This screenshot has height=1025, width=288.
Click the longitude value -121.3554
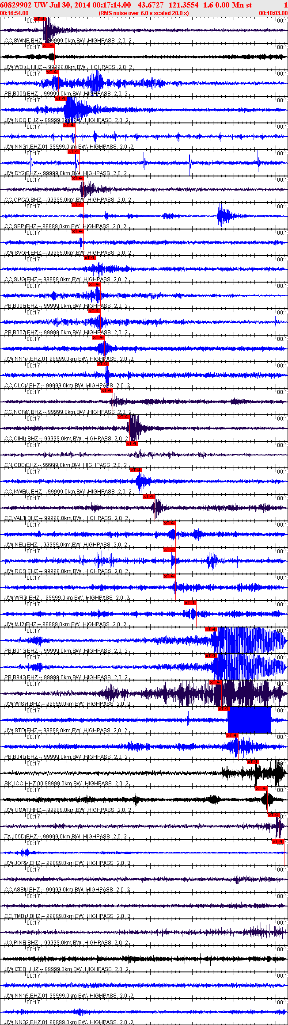point(182,5)
